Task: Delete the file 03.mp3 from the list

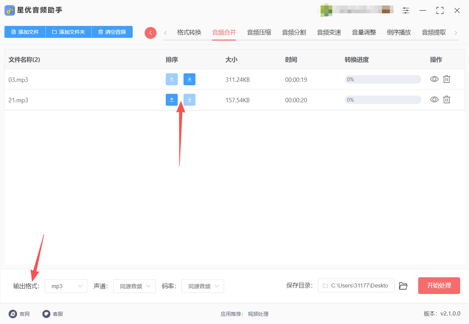Action: click(x=447, y=79)
